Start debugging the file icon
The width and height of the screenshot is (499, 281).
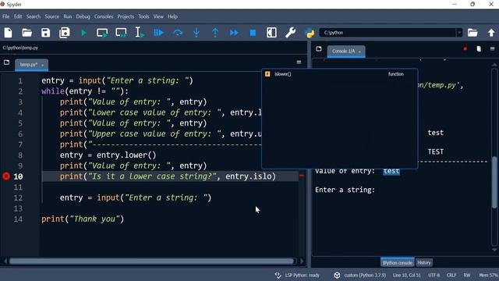[158, 33]
